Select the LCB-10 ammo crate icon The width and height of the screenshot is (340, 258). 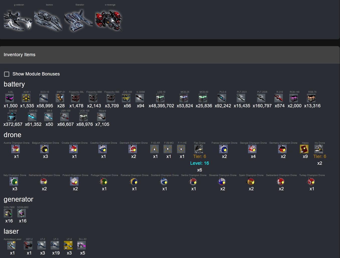point(160,98)
